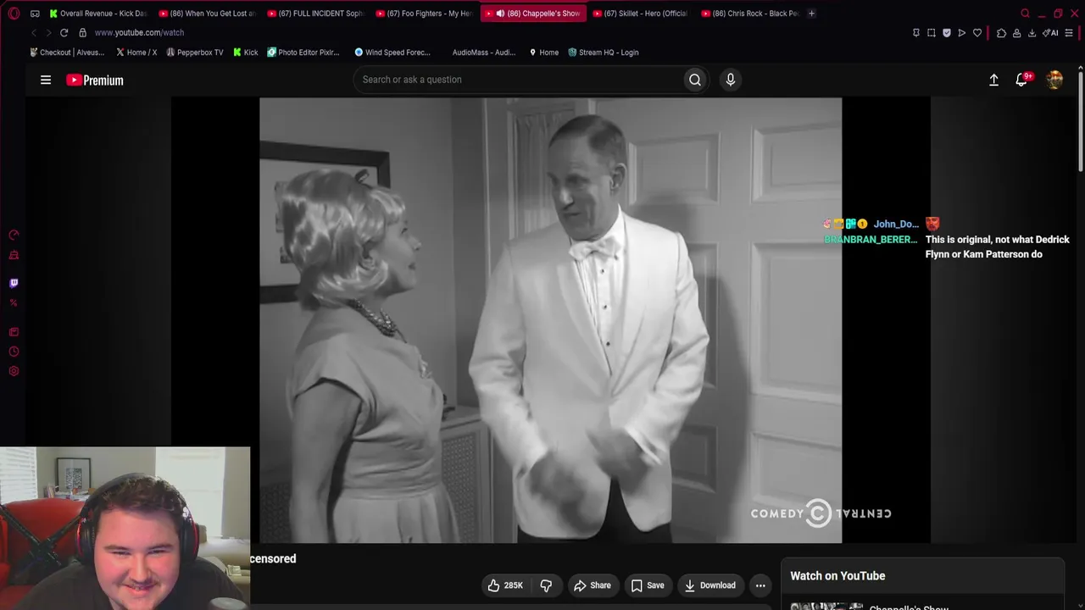Switch to Chris Rock tab
Screen dimensions: 1085x610
pyautogui.click(x=750, y=14)
